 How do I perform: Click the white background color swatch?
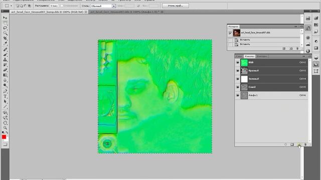(x=7, y=140)
